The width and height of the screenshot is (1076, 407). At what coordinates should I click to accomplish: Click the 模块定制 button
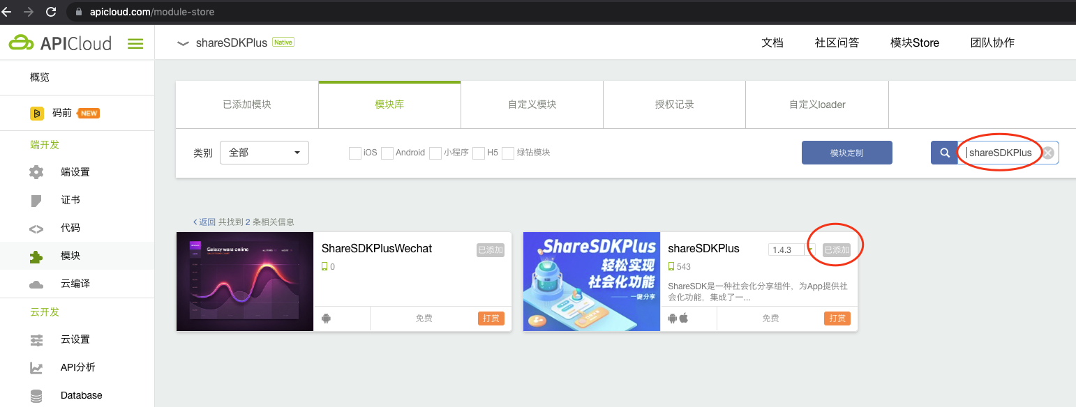[847, 153]
